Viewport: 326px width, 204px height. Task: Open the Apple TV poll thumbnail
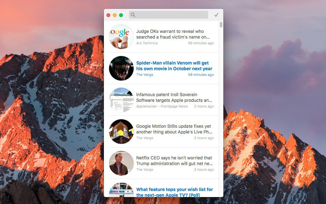coord(121,190)
